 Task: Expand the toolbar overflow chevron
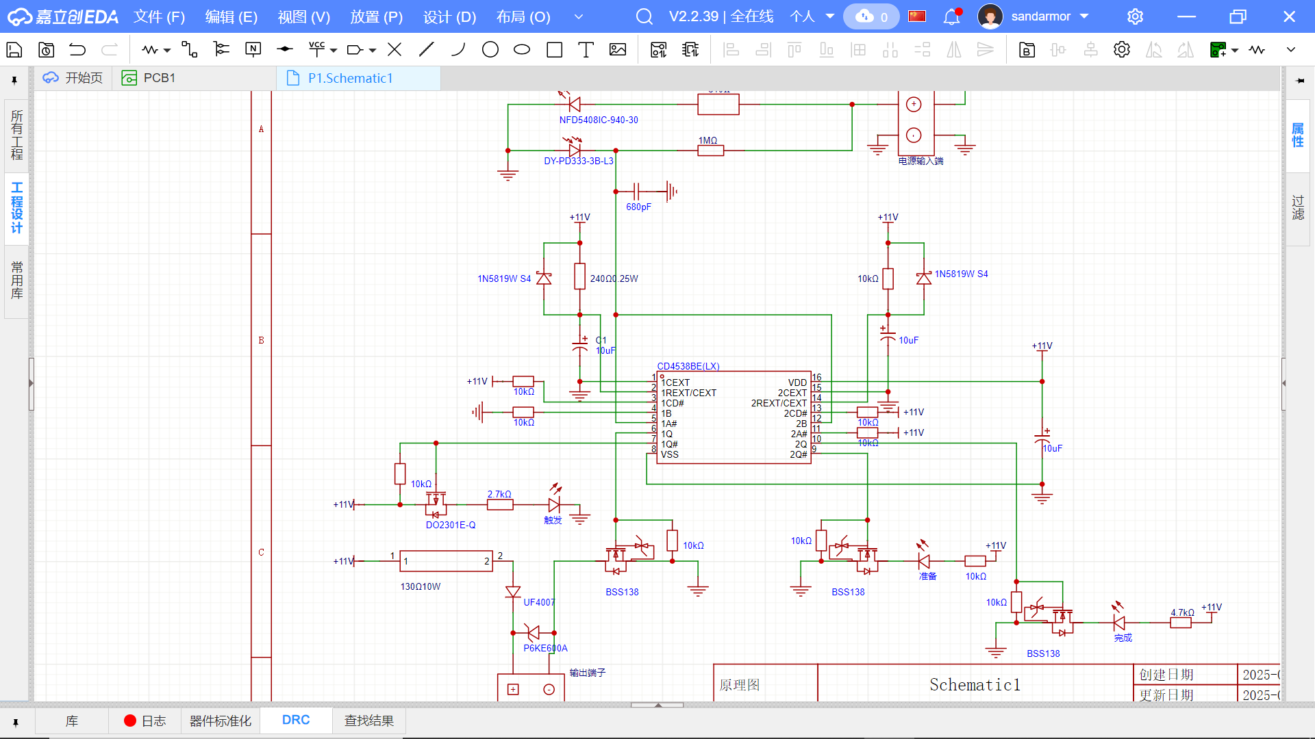coord(1291,50)
